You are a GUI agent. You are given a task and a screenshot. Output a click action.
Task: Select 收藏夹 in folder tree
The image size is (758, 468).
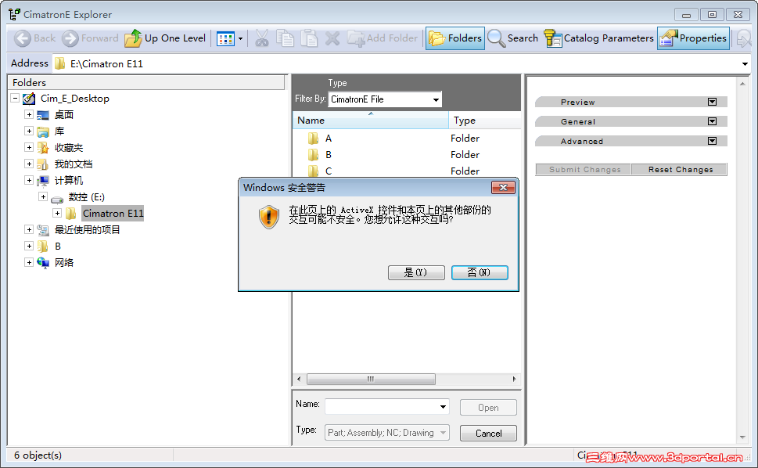coord(69,147)
